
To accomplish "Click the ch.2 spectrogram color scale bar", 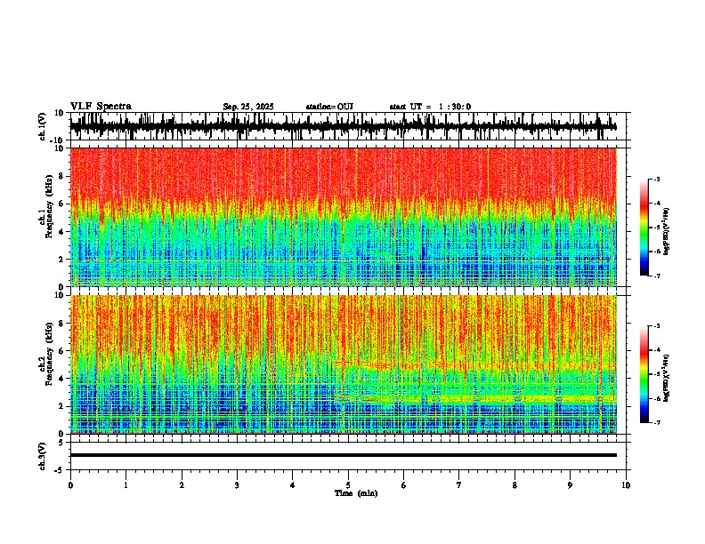I will pyautogui.click(x=644, y=374).
